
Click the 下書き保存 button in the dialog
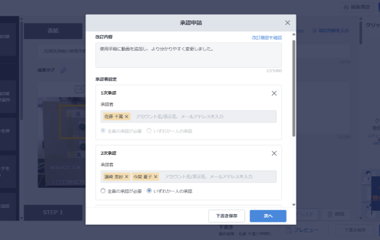227,216
